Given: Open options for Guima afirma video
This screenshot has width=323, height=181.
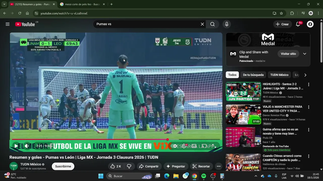Looking at the screenshot, I should (308, 130).
